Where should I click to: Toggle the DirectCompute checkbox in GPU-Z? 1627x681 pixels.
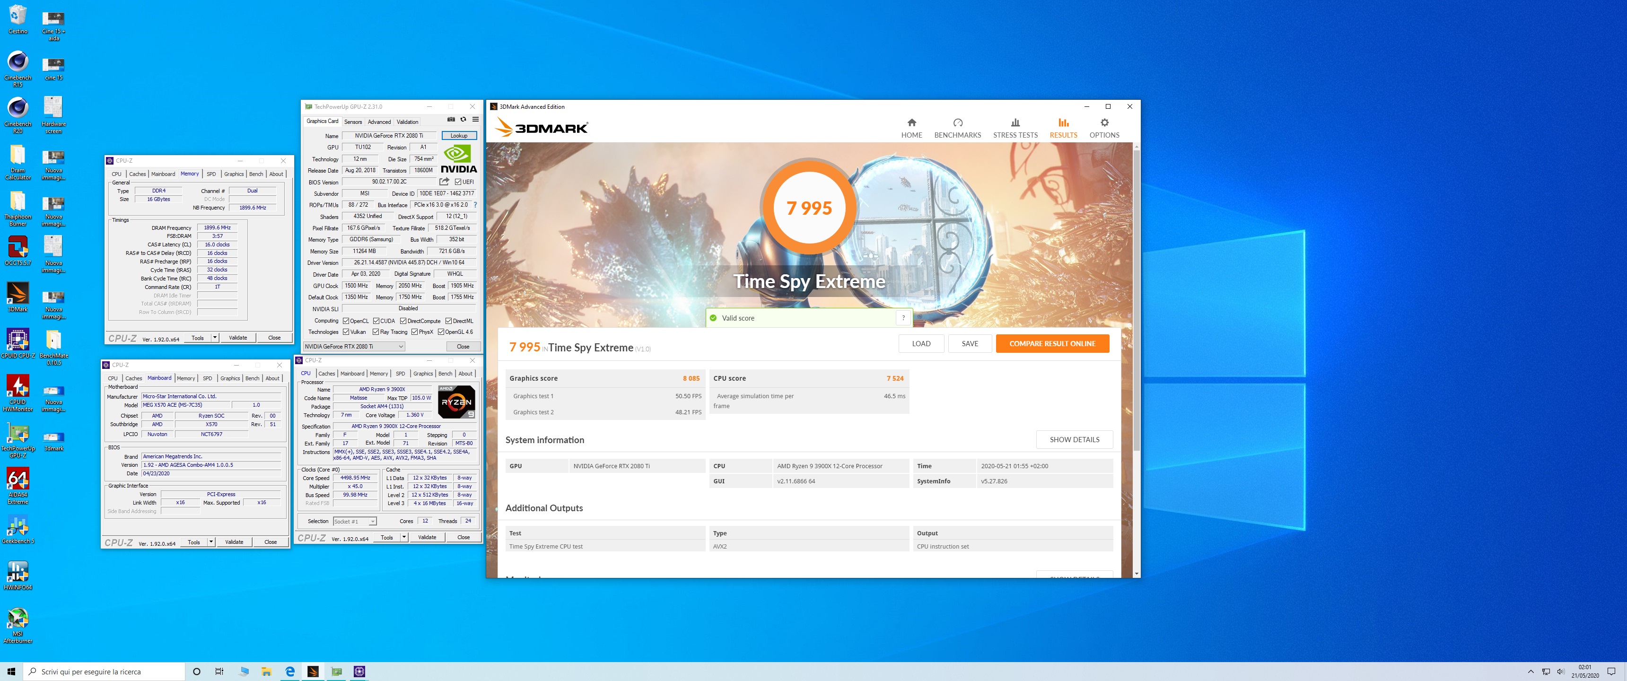pyautogui.click(x=403, y=321)
